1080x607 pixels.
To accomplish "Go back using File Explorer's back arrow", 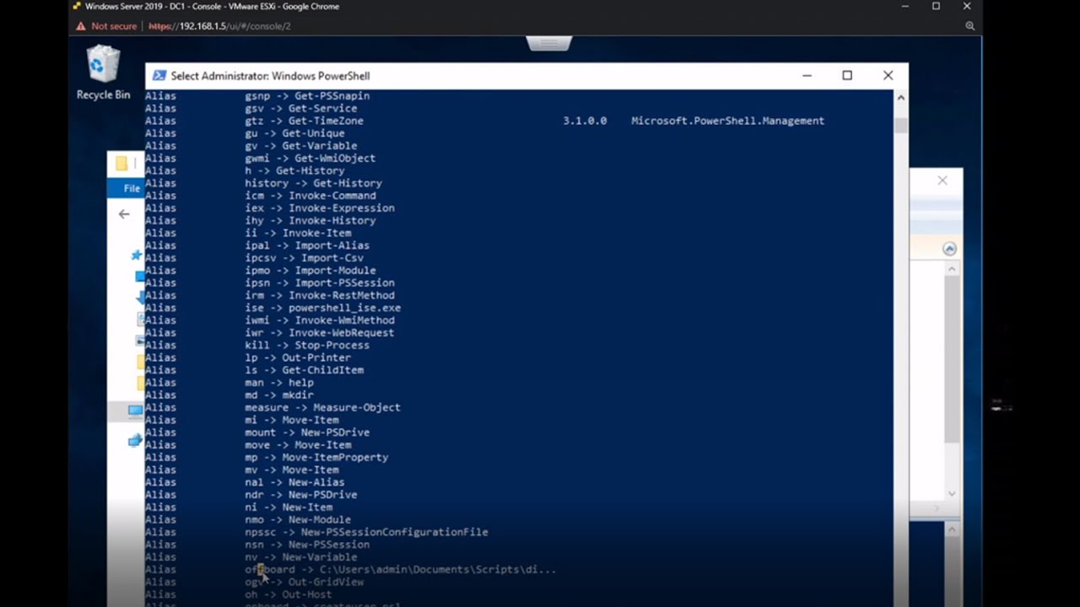I will (x=124, y=214).
